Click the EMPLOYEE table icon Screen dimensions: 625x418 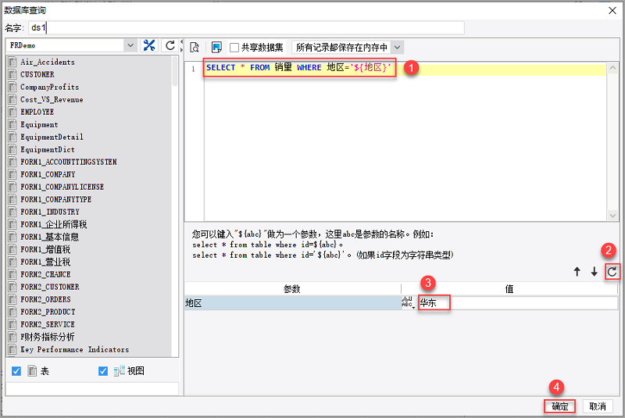coord(12,112)
